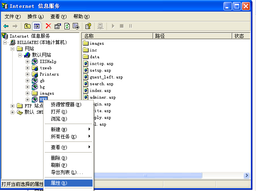Expand the FTP 站点 tree node

click(12, 106)
